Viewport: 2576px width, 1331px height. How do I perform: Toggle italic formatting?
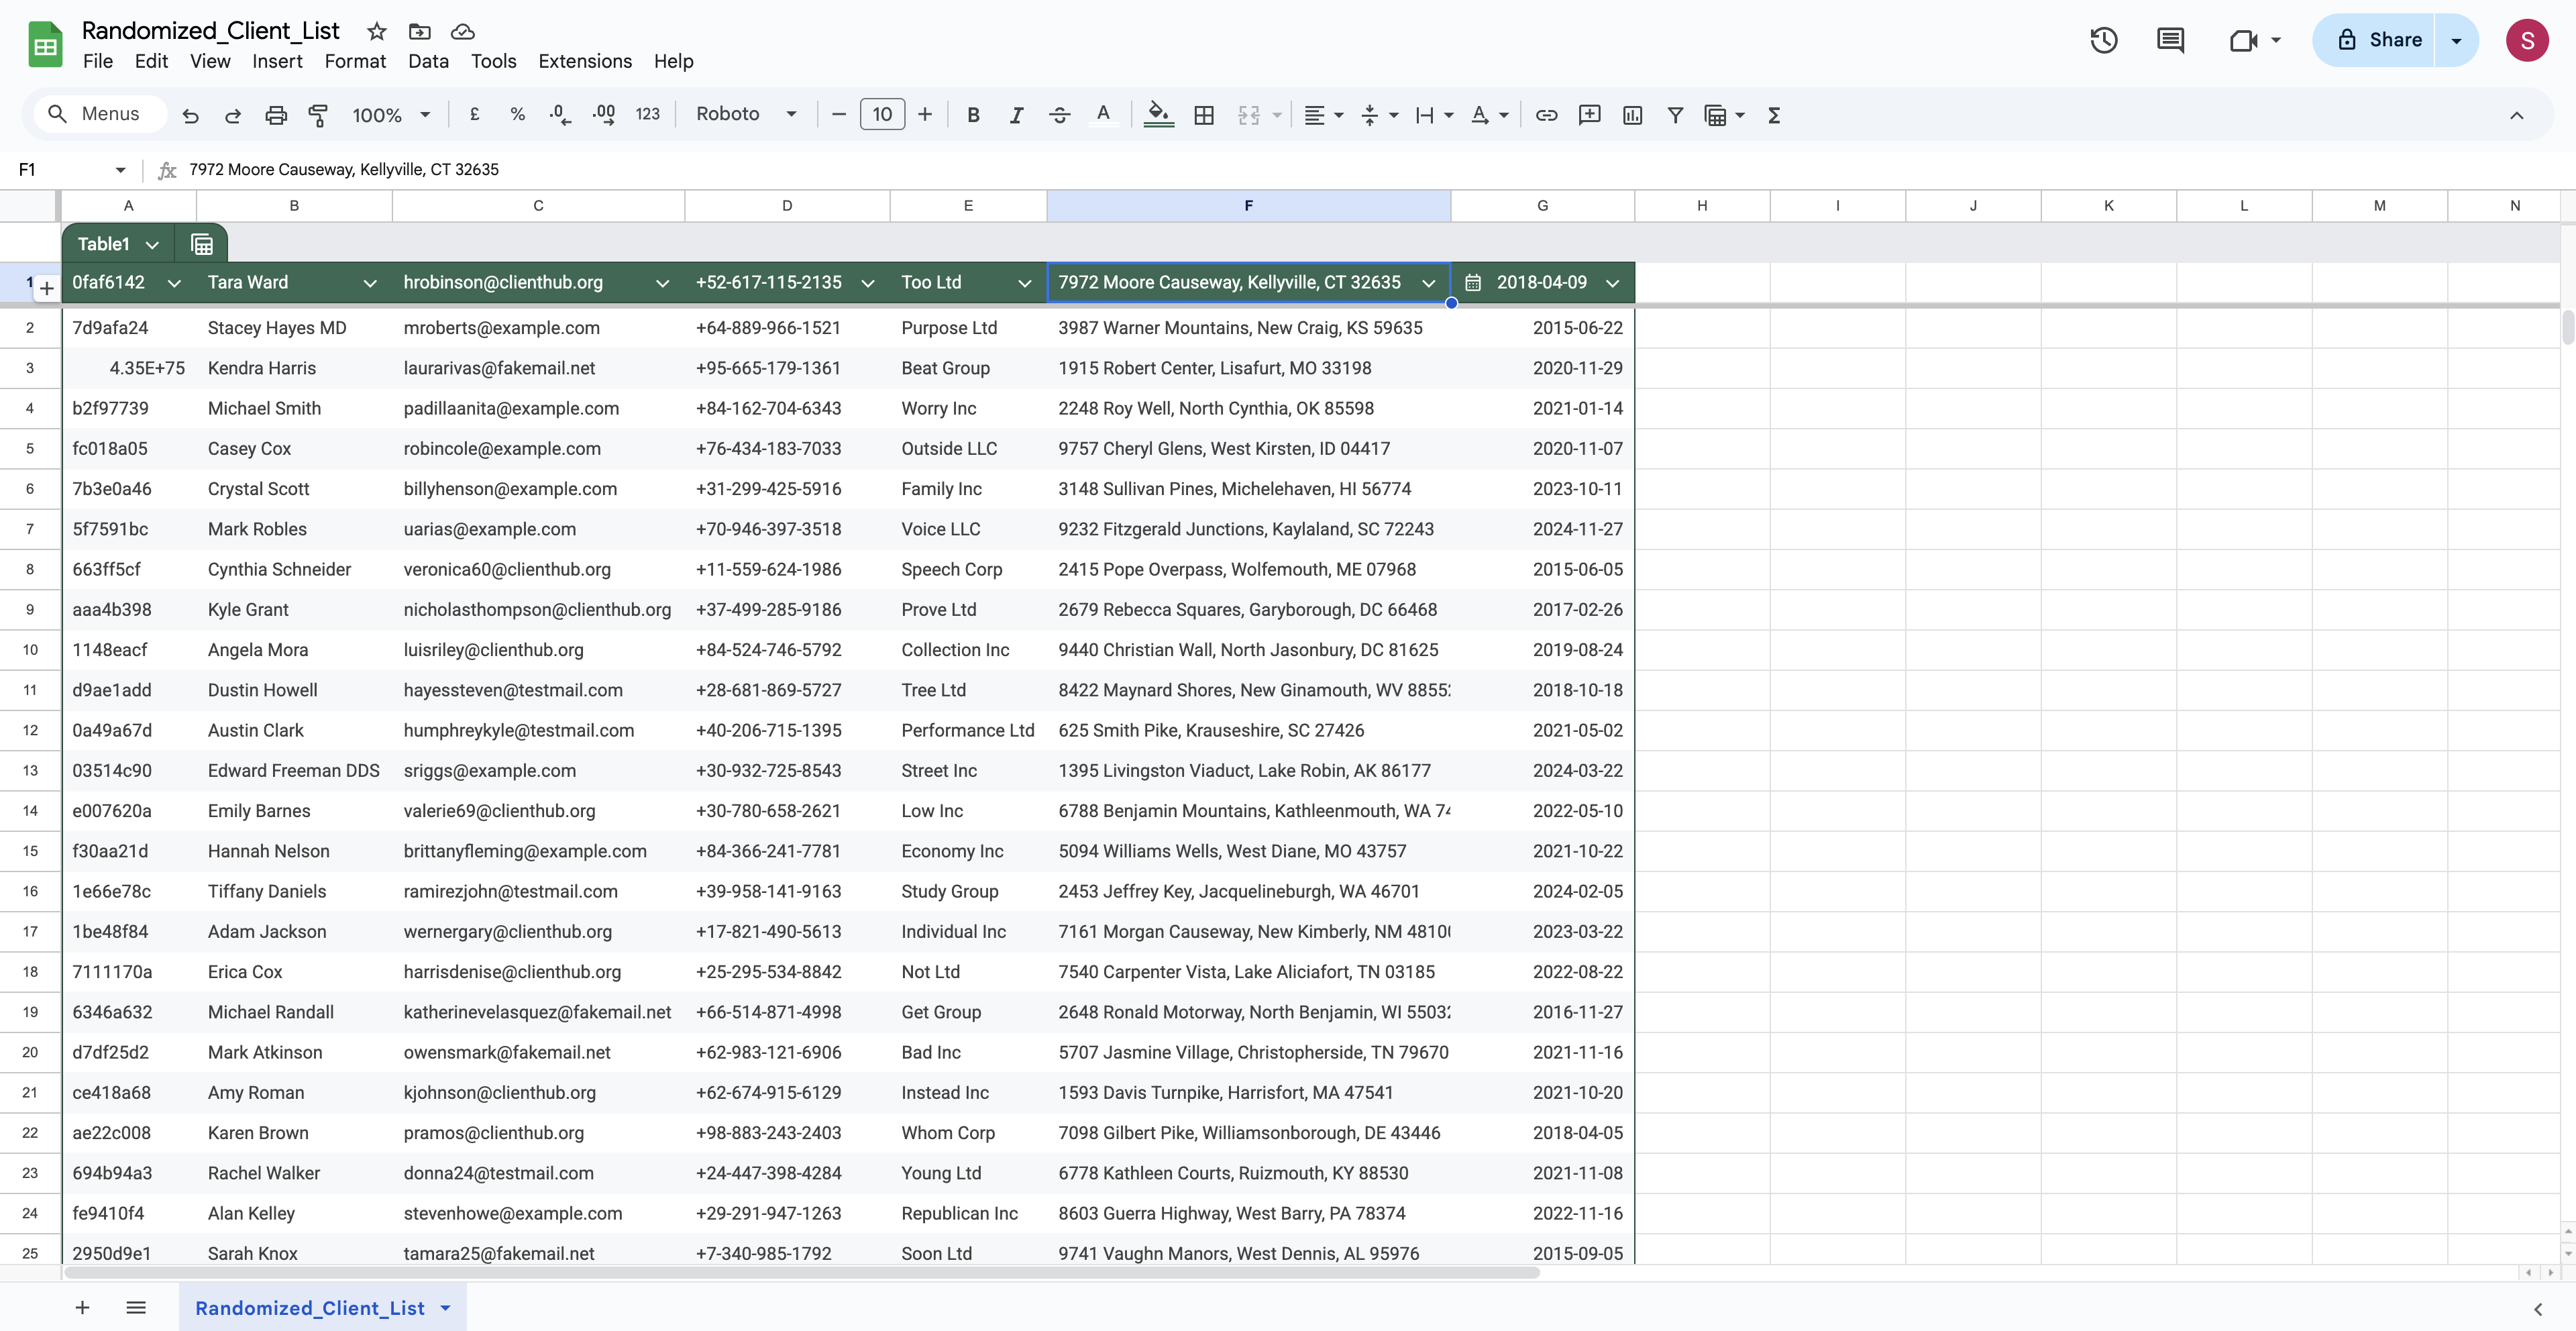tap(1015, 114)
